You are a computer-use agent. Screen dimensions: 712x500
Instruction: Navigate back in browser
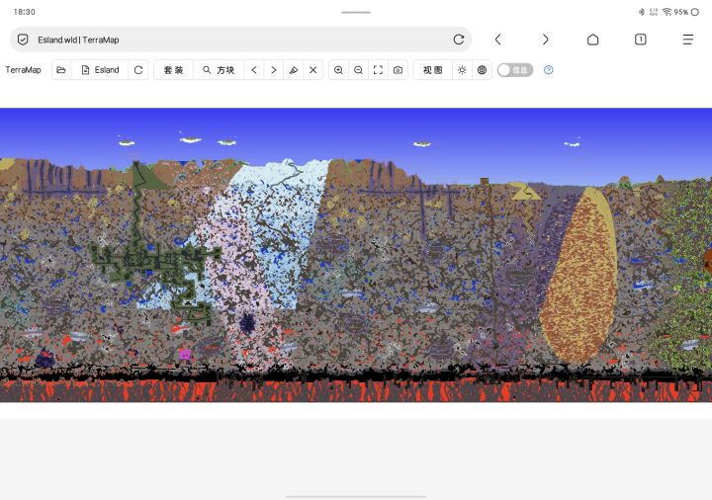click(x=498, y=40)
